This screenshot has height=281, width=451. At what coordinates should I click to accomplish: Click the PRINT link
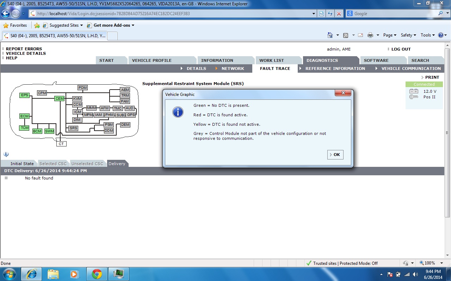[x=432, y=77]
